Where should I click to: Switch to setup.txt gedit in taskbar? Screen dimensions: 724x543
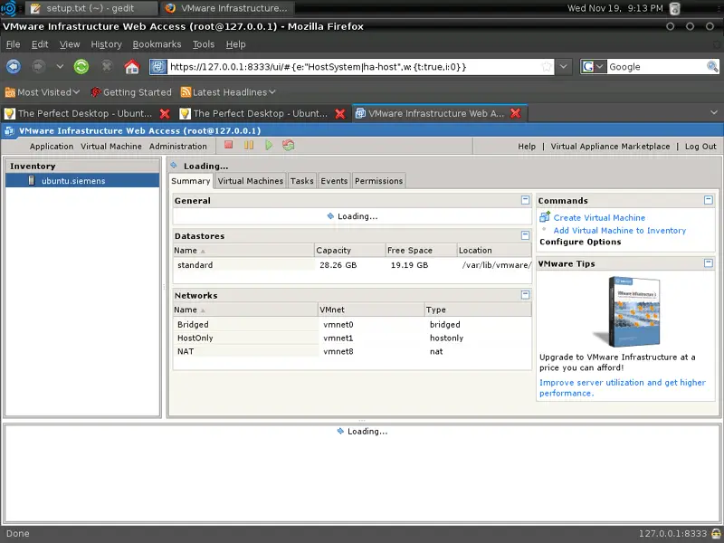point(90,8)
